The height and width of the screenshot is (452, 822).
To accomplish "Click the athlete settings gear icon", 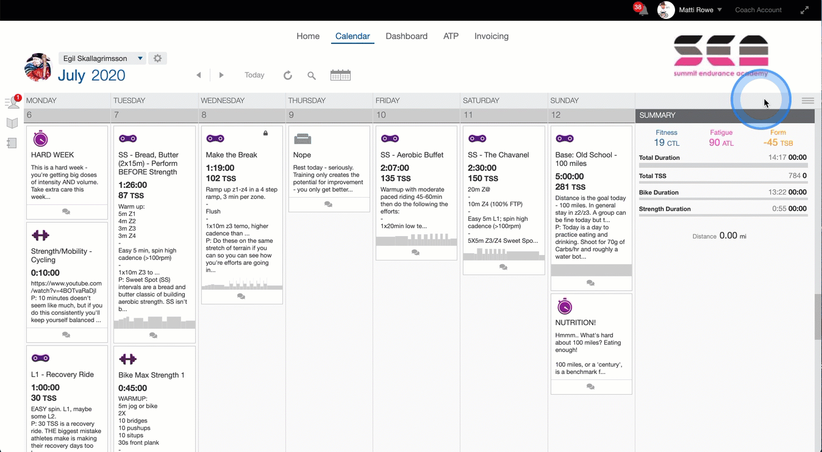I will [157, 59].
